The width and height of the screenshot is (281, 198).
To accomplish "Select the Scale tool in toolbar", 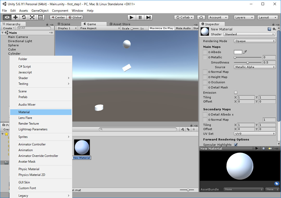I will click(32, 17).
